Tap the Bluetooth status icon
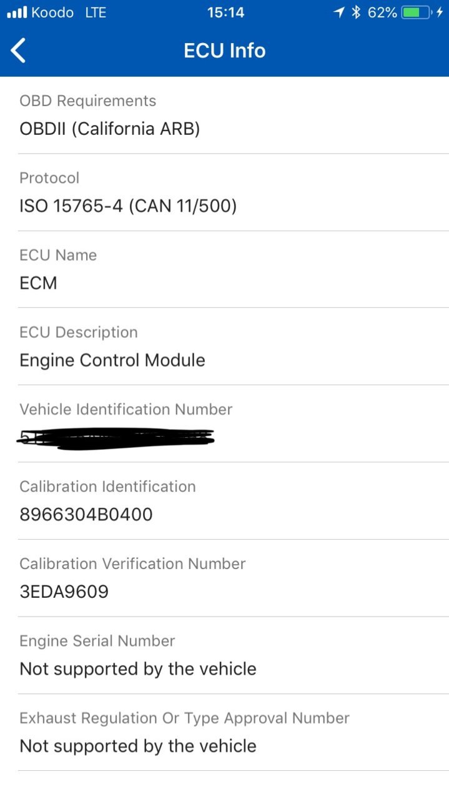Screen dimensions: 449x799 [356, 12]
